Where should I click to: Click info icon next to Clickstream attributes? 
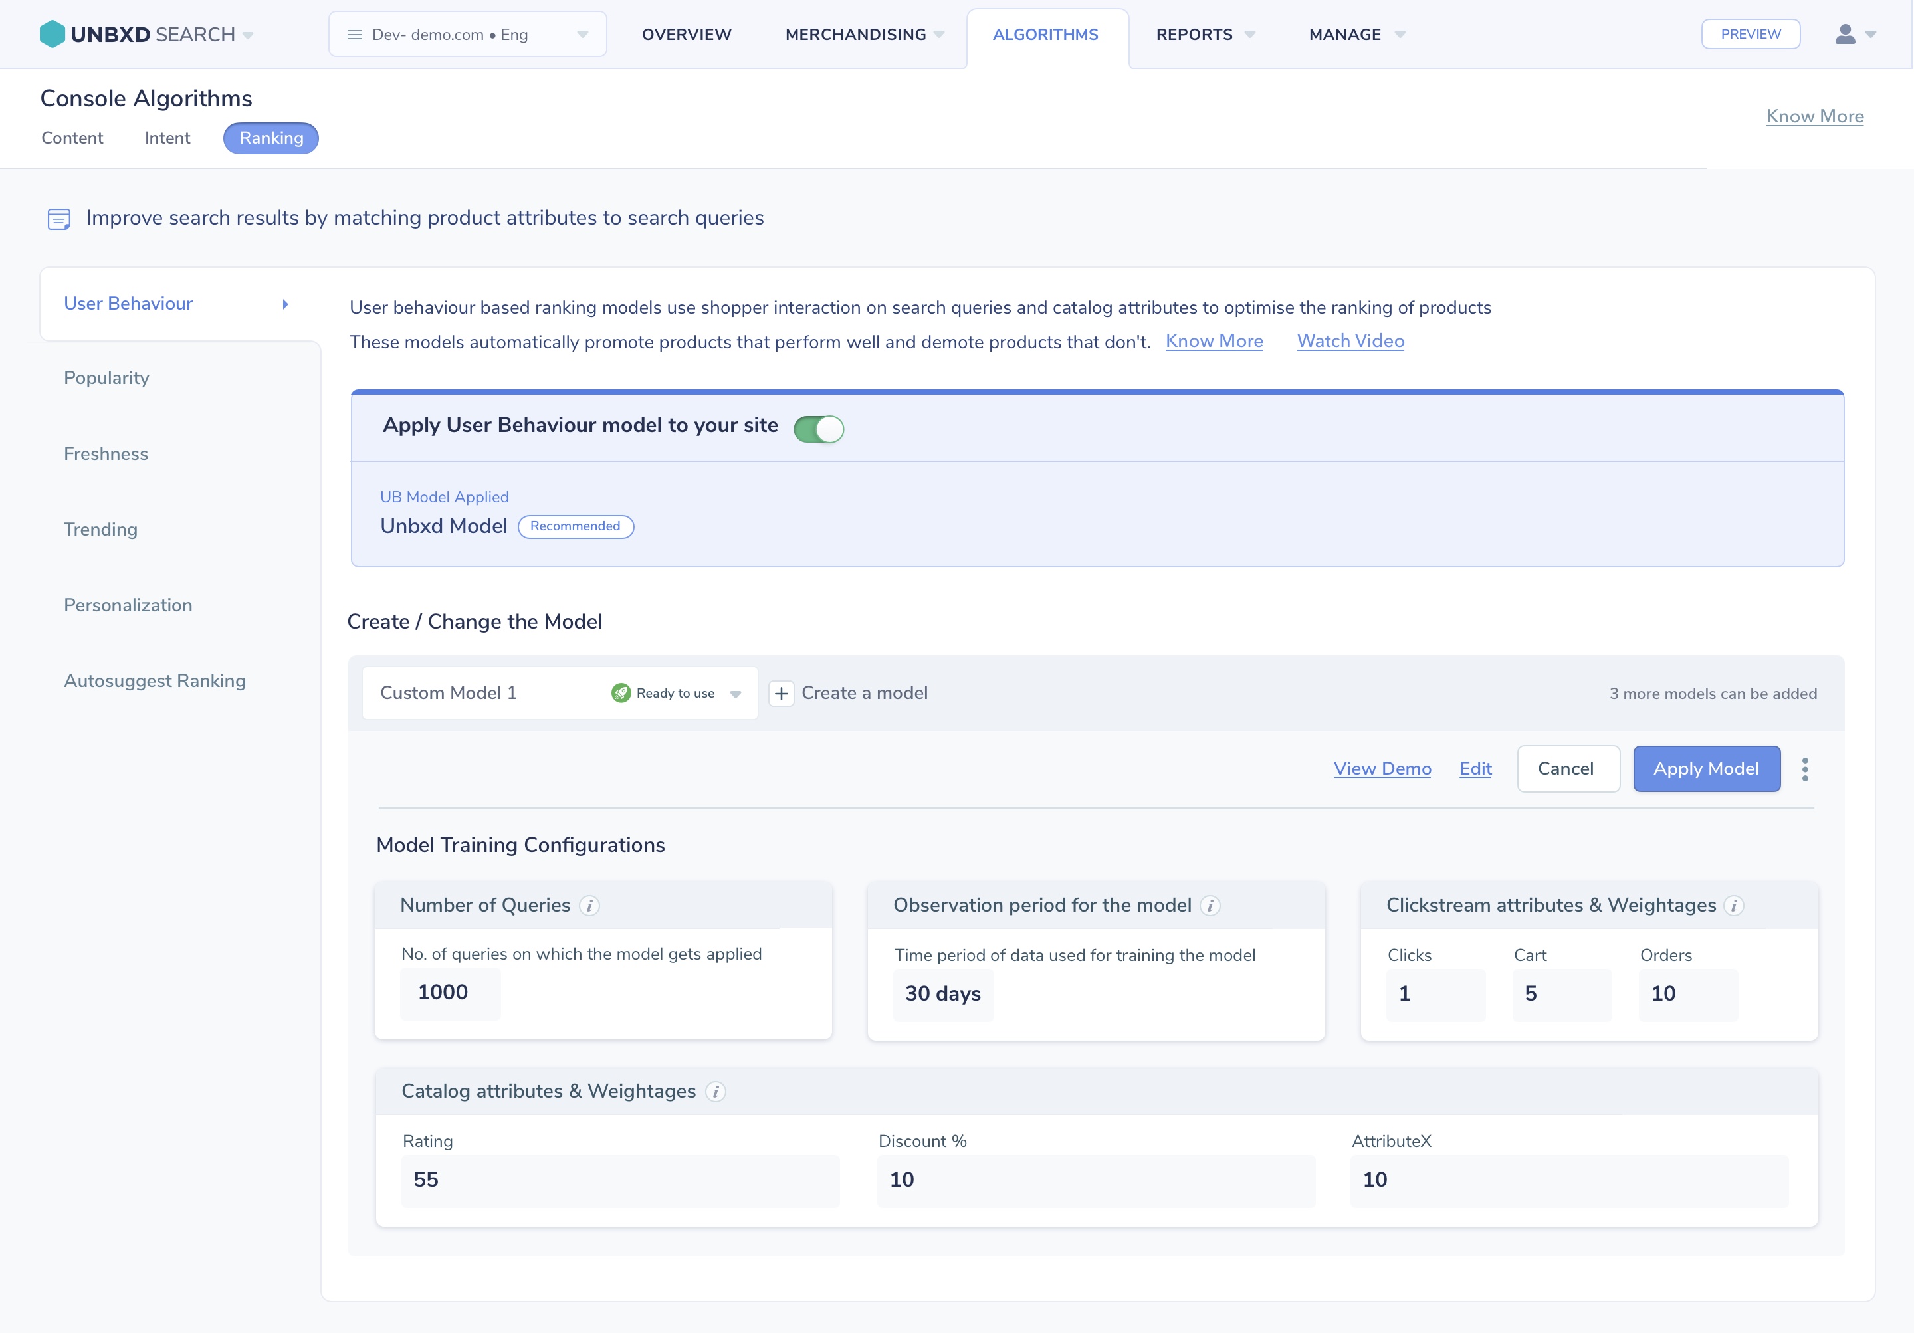tap(1734, 905)
